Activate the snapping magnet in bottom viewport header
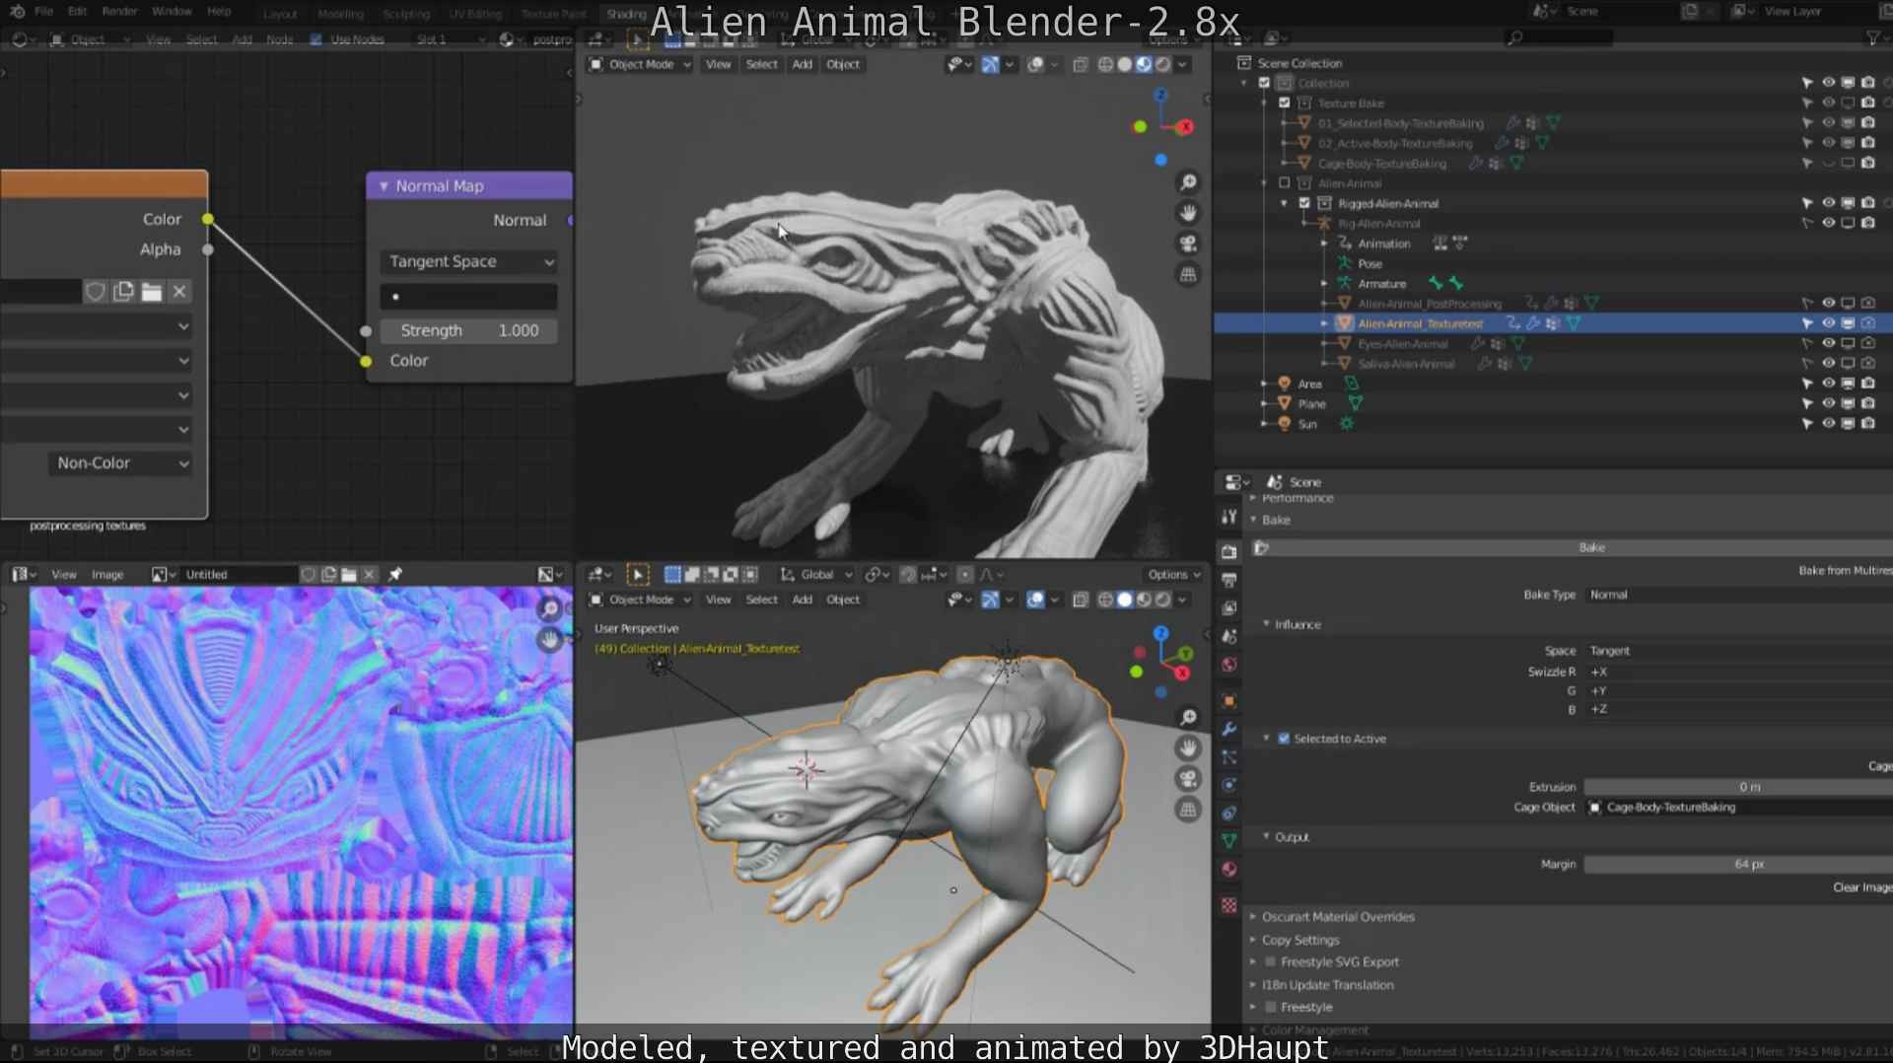 point(908,574)
